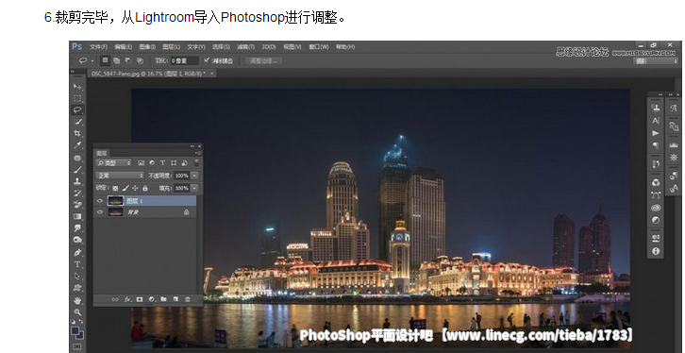Select the Eyedropper tool
The height and width of the screenshot is (353, 685).
coord(77,145)
